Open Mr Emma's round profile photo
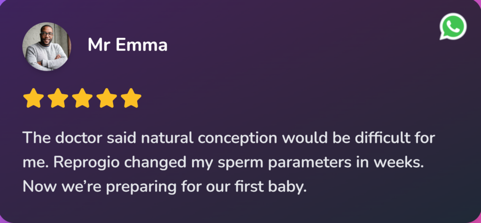 pyautogui.click(x=47, y=47)
